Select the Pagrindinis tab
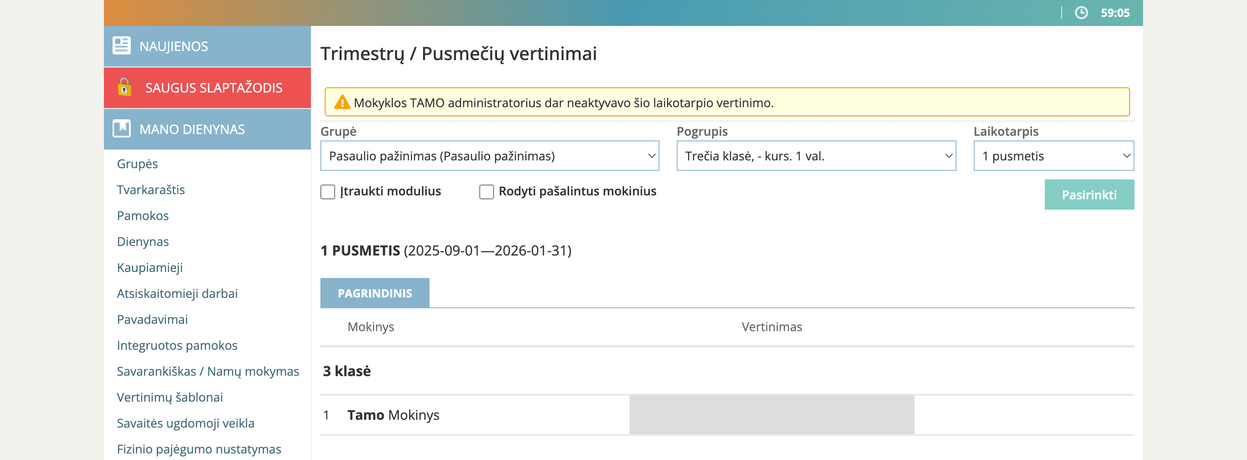 pyautogui.click(x=375, y=293)
